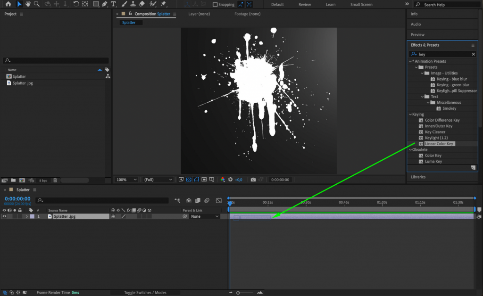
Task: Select the Zoom tool
Action: (36, 4)
